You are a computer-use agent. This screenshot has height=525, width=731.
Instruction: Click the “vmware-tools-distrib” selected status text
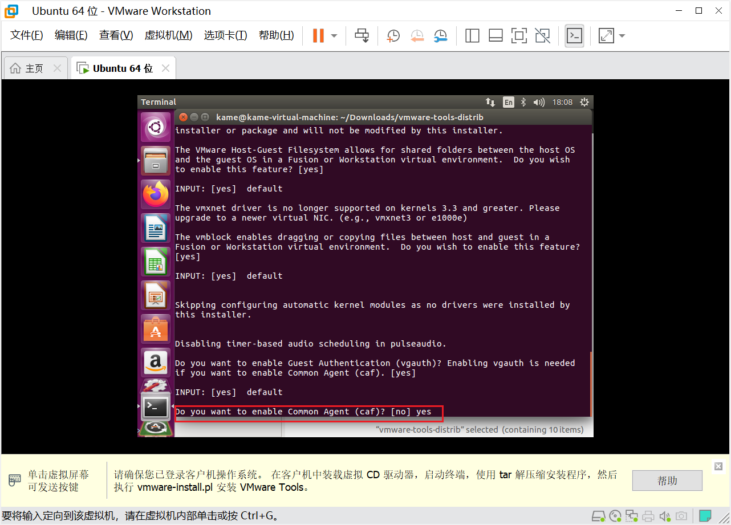pyautogui.click(x=480, y=430)
